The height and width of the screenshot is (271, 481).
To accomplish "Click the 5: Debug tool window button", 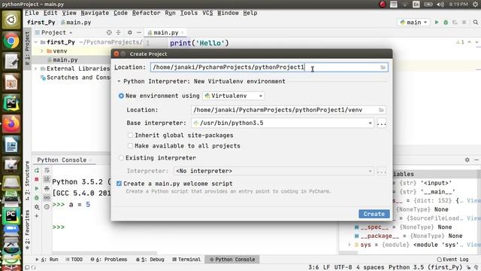I will 150,259.
